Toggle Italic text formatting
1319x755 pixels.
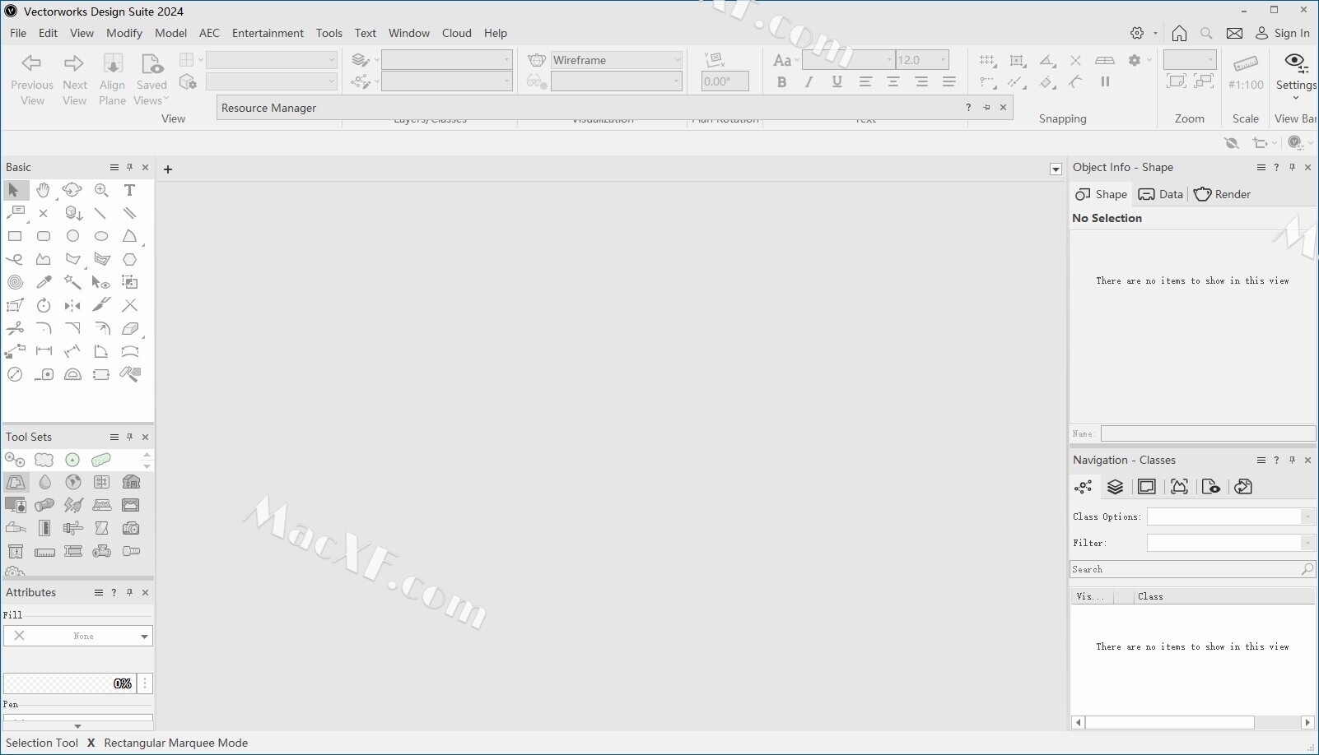click(x=809, y=81)
